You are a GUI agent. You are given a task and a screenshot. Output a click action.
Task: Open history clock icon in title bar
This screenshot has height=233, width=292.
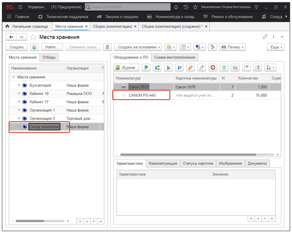186,7
